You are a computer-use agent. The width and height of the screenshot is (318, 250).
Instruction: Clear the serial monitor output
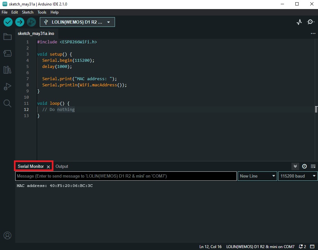[313, 166]
